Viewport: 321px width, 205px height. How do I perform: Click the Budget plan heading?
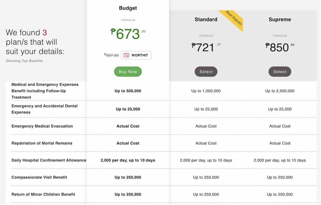[128, 8]
